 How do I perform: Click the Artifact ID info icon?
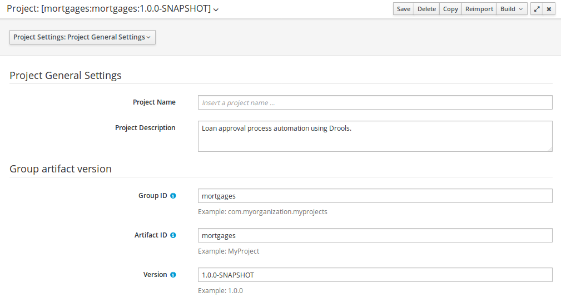[173, 235]
